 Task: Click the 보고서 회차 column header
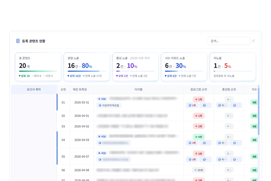34,89
